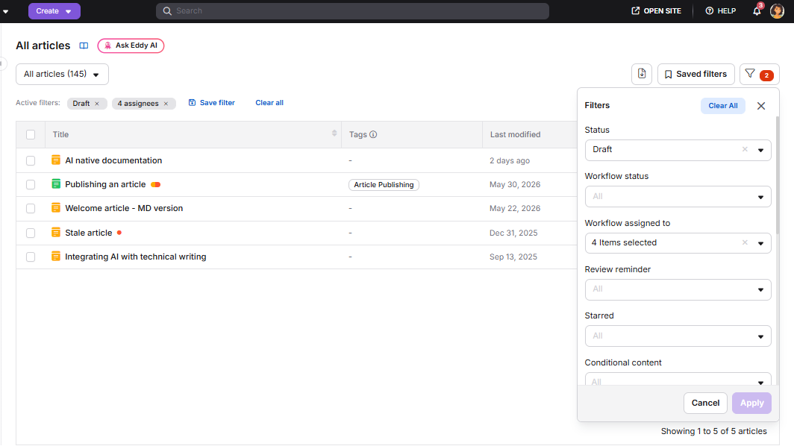Open the user profile avatar
Screen dimensions: 794x446
point(777,11)
